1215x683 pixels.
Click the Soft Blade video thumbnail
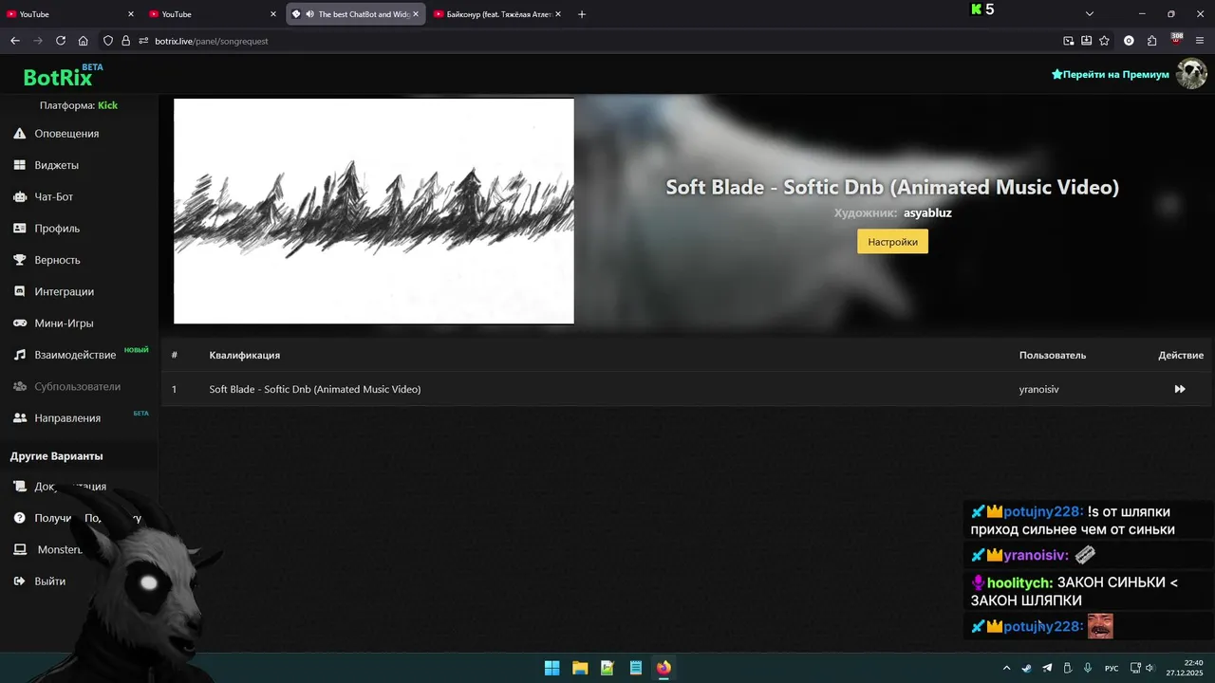point(374,212)
